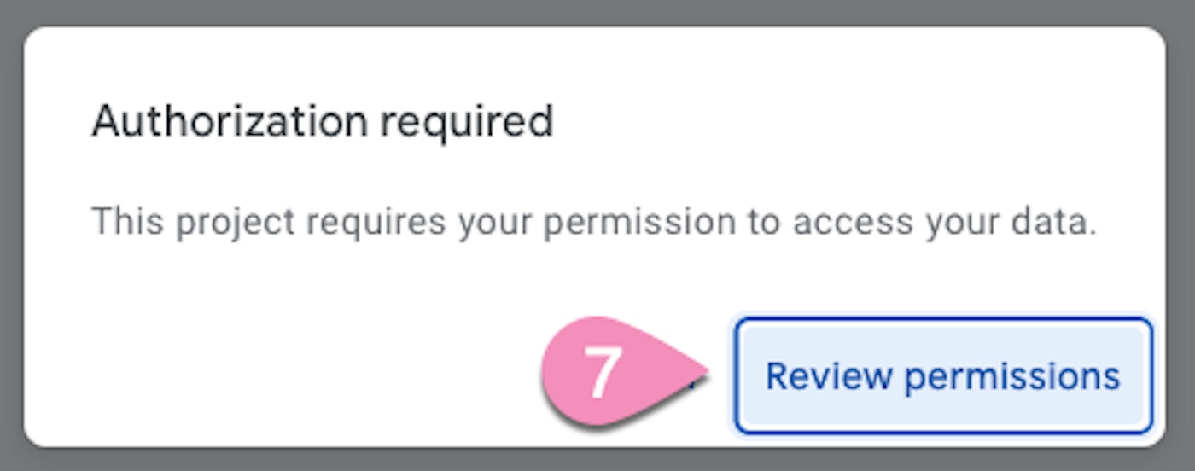Click the Review permissions button
The image size is (1195, 471).
click(x=943, y=375)
